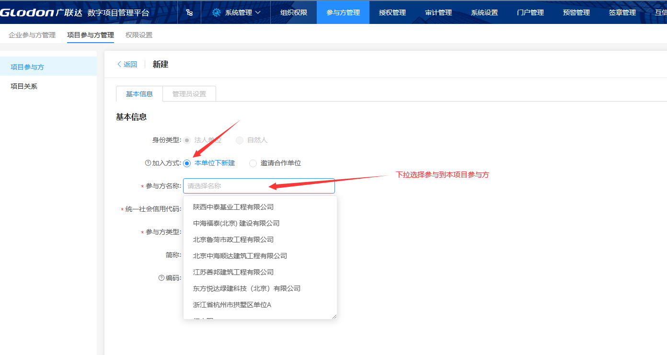Expand the 系统管理 dropdown menu
The height and width of the screenshot is (355, 667).
[x=237, y=12]
